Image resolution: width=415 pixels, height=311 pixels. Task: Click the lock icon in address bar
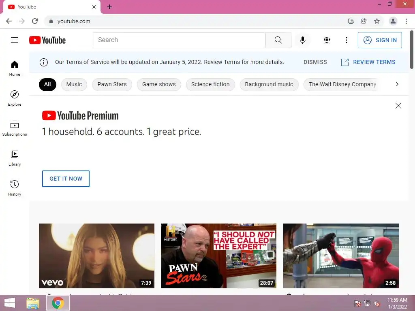(51, 21)
